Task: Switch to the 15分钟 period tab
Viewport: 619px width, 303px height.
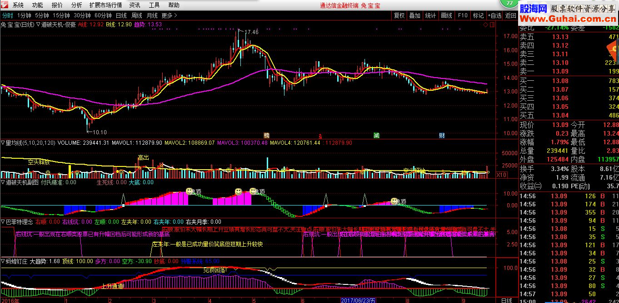Action: click(x=61, y=15)
